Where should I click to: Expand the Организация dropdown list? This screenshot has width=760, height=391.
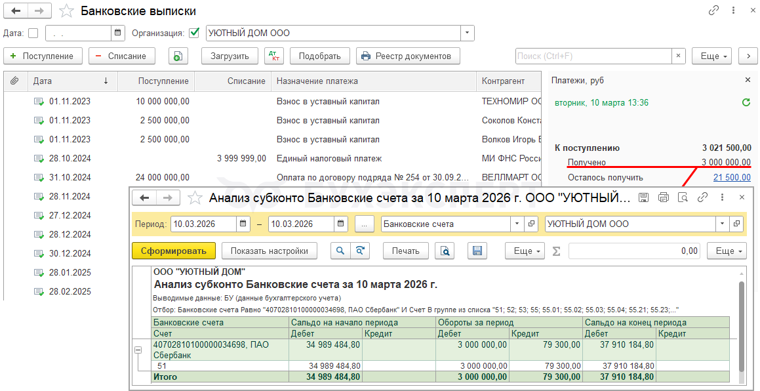[467, 33]
